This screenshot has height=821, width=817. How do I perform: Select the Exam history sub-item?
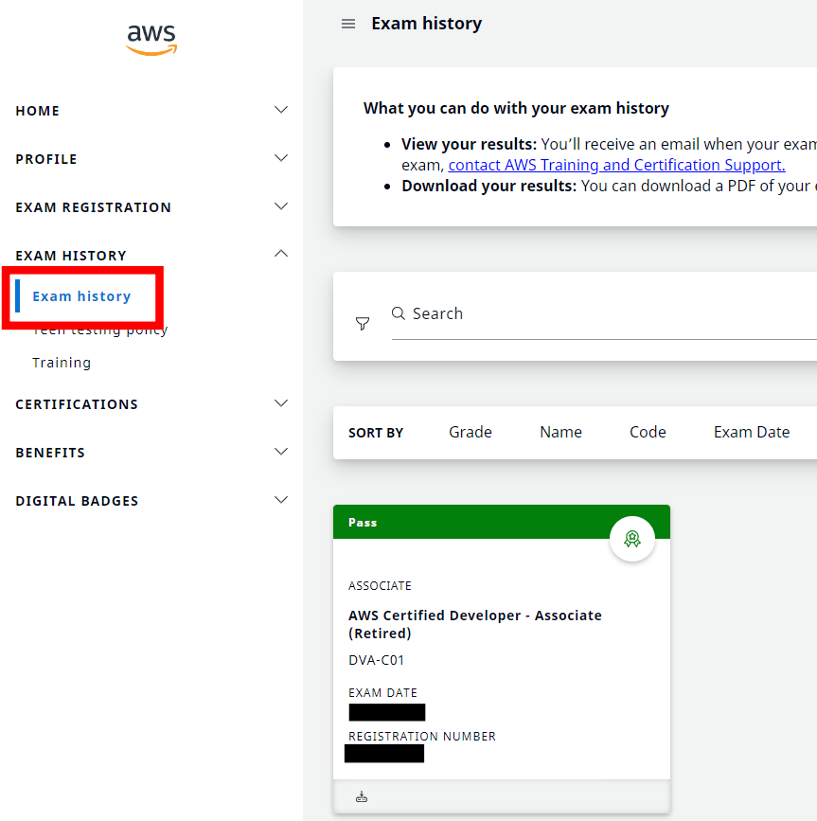(x=81, y=296)
